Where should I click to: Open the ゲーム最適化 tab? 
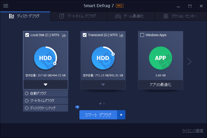pos(130,16)
